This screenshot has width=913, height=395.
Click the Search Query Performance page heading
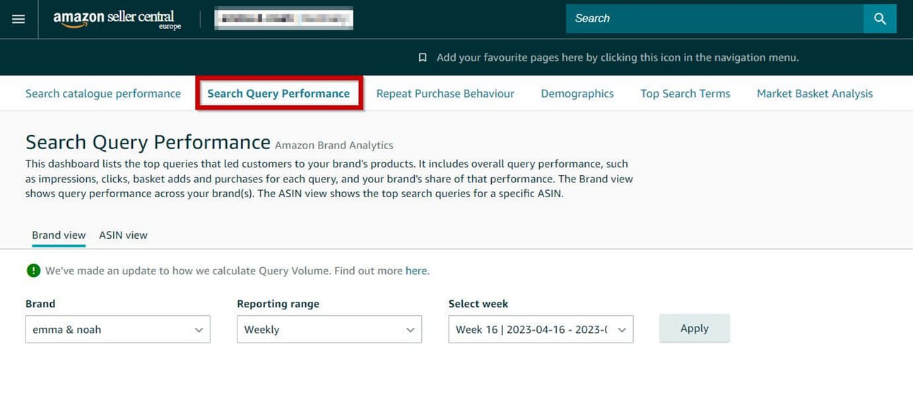pyautogui.click(x=148, y=143)
